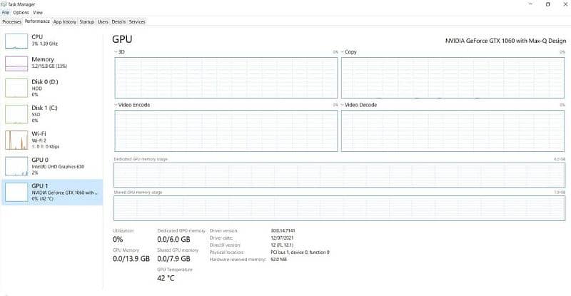Viewport: 571px width, 296px height.
Task: Switch to the Processes tab
Action: pos(12,21)
